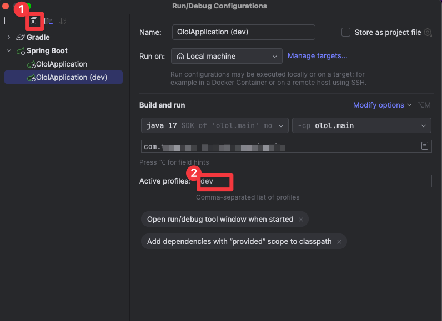Enable the Store as project file checkbox
442x321 pixels.
click(346, 32)
